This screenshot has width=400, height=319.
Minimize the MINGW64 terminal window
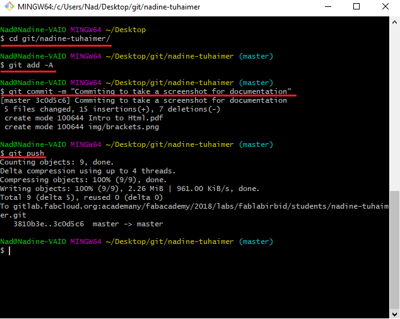[328, 7]
